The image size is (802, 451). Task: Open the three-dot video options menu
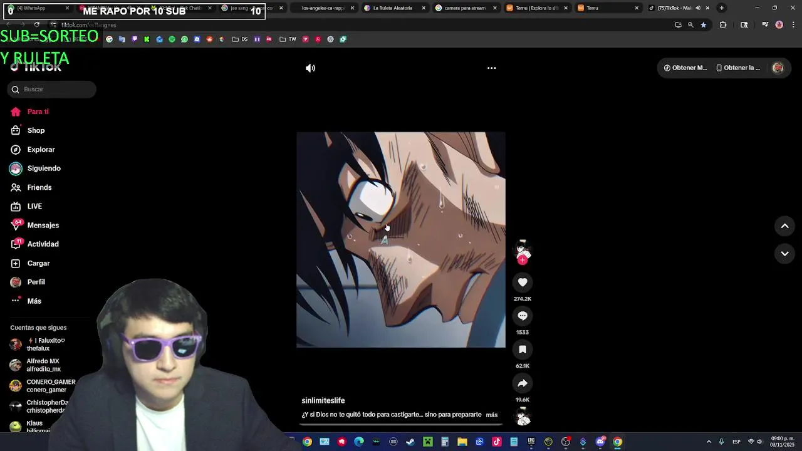tap(492, 68)
